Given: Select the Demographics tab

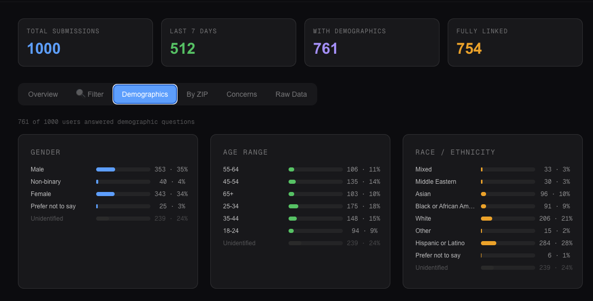Looking at the screenshot, I should (145, 94).
